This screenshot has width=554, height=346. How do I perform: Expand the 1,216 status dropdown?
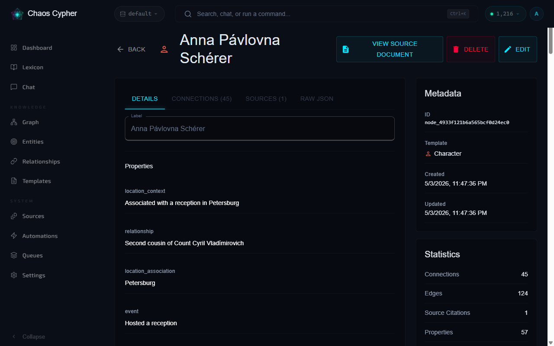[x=506, y=14]
